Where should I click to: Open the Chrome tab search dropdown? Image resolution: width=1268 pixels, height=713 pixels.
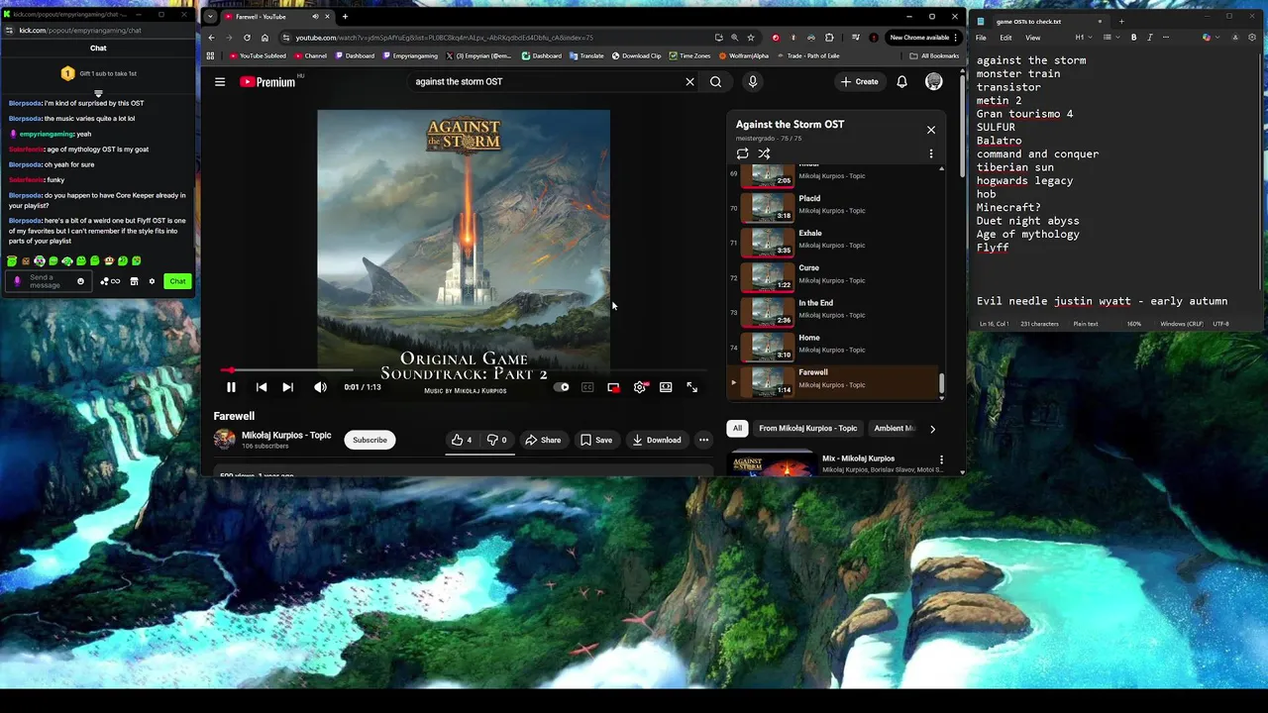pyautogui.click(x=210, y=17)
